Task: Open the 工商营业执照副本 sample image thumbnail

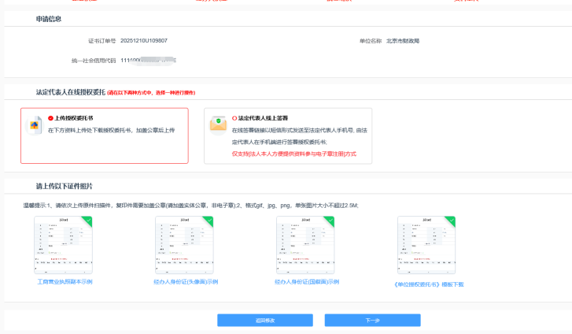Action: 63,245
